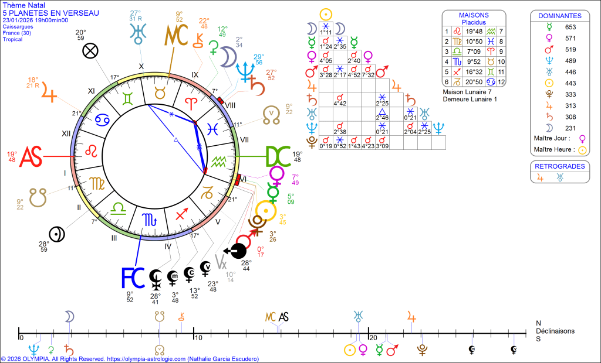Select the Part of Fortune symbol at 20°59

click(x=90, y=52)
